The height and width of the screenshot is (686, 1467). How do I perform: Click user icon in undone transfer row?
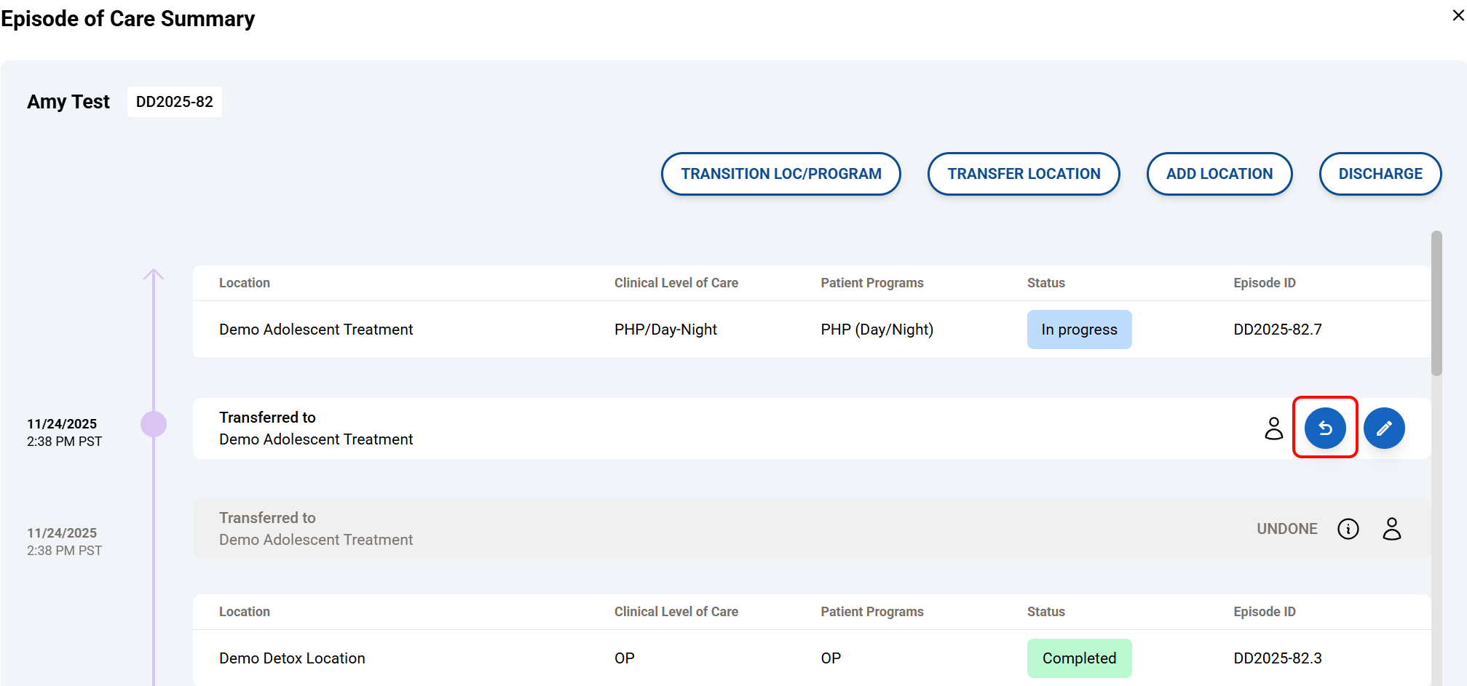1391,529
